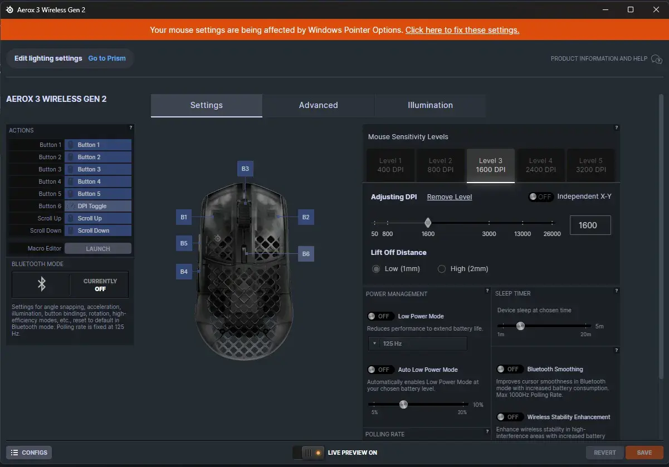Click the B2 callout on the mouse
Screen dimensions: 669x467
tap(306, 217)
